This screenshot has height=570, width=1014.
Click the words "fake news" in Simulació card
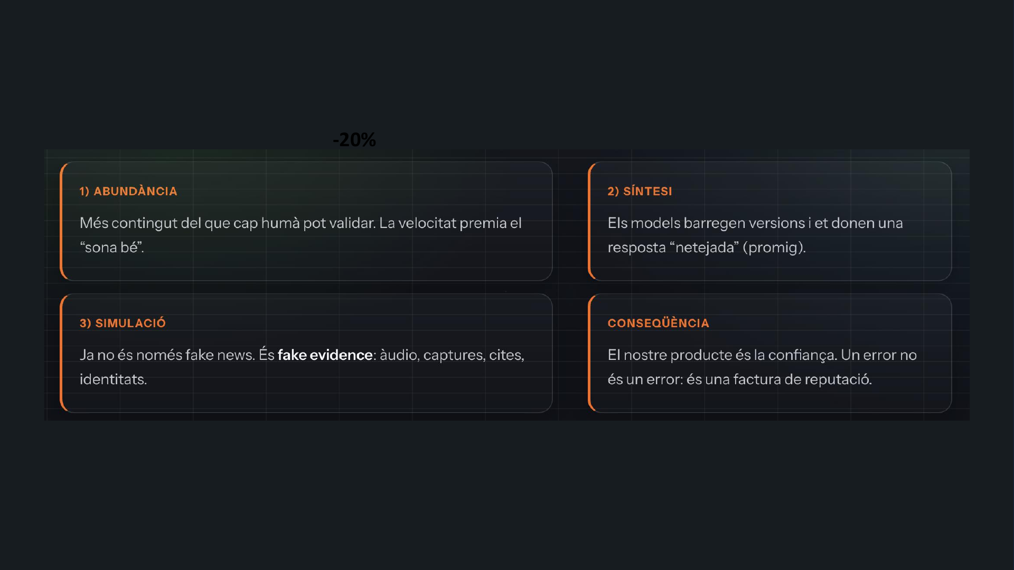pos(220,355)
